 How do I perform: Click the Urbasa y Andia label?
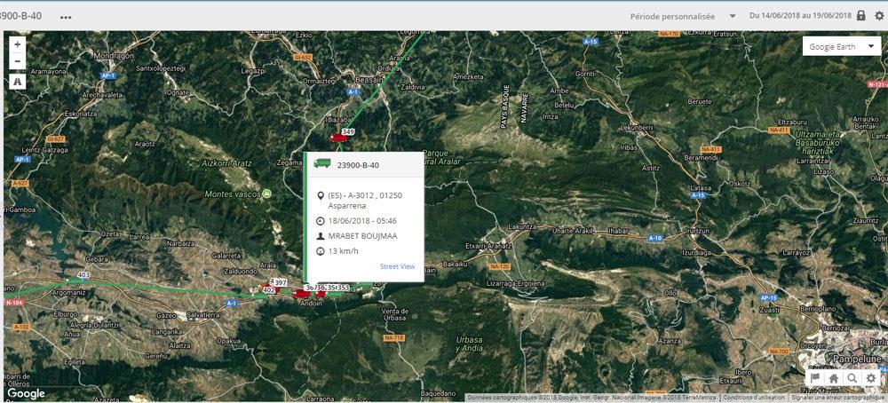[x=470, y=344]
